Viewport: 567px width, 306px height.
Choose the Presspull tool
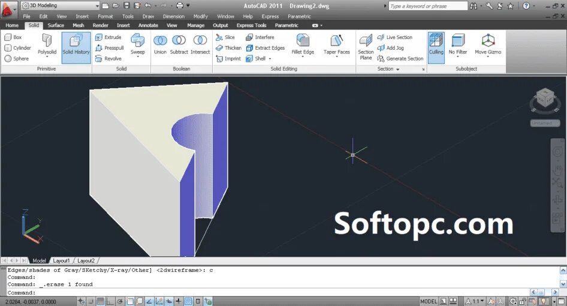click(110, 48)
